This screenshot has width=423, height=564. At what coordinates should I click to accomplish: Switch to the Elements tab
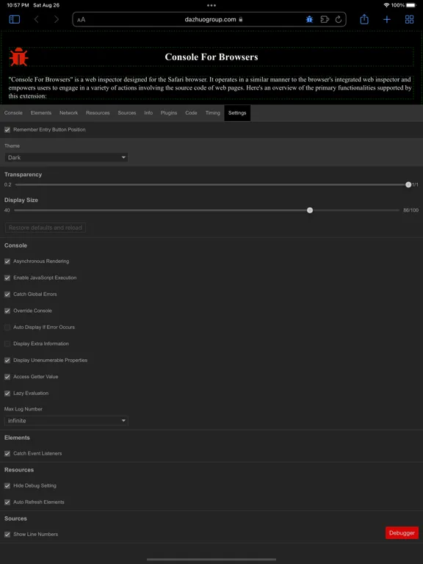point(41,113)
